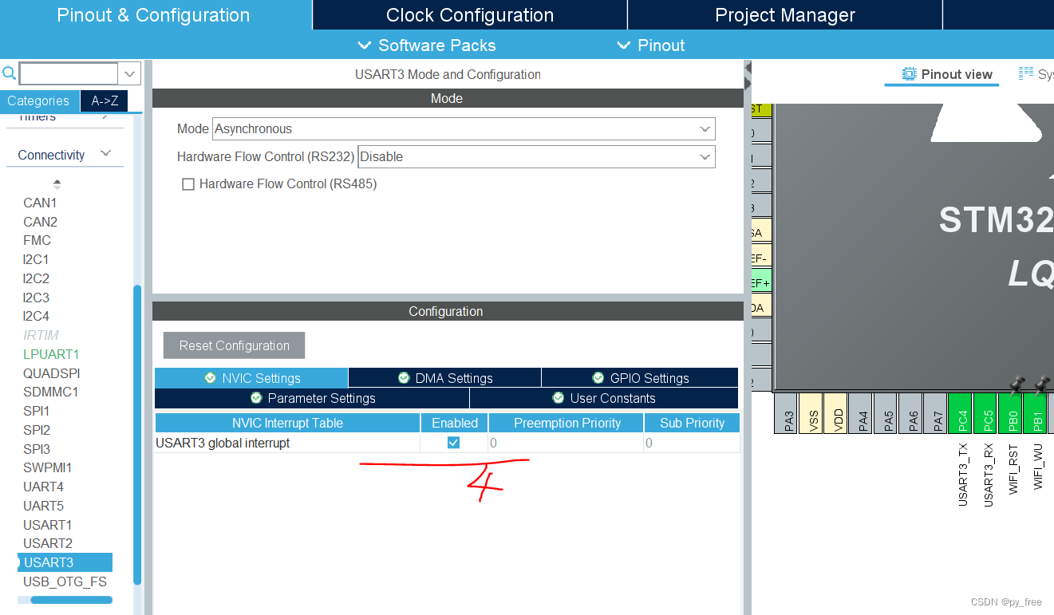Select USART3 peripheral
This screenshot has height=615, width=1054.
tap(65, 562)
